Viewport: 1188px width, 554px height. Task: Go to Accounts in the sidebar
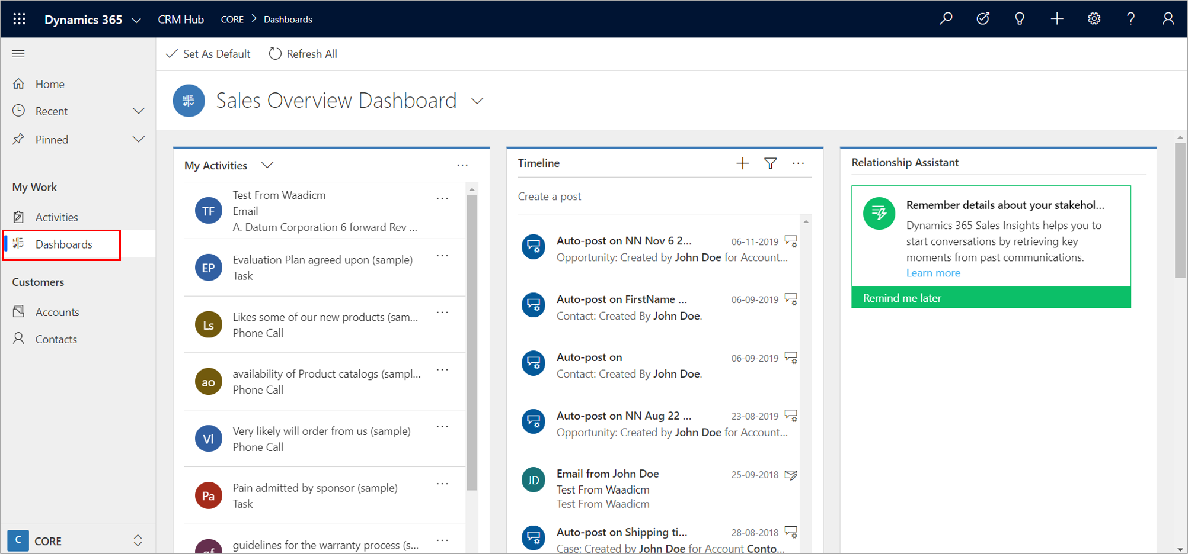(57, 312)
